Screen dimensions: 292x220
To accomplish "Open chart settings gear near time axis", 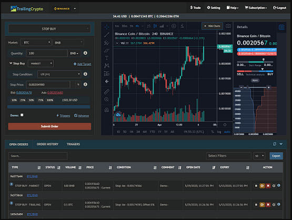I will coord(225,125).
